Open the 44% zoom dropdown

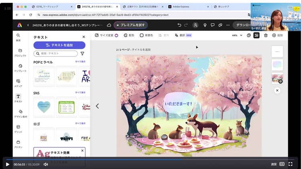coord(237,35)
